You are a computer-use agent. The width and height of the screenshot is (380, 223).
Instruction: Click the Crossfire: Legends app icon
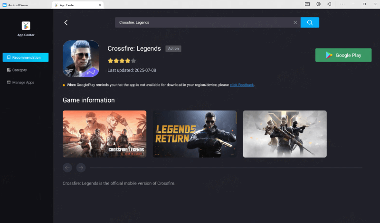(81, 58)
